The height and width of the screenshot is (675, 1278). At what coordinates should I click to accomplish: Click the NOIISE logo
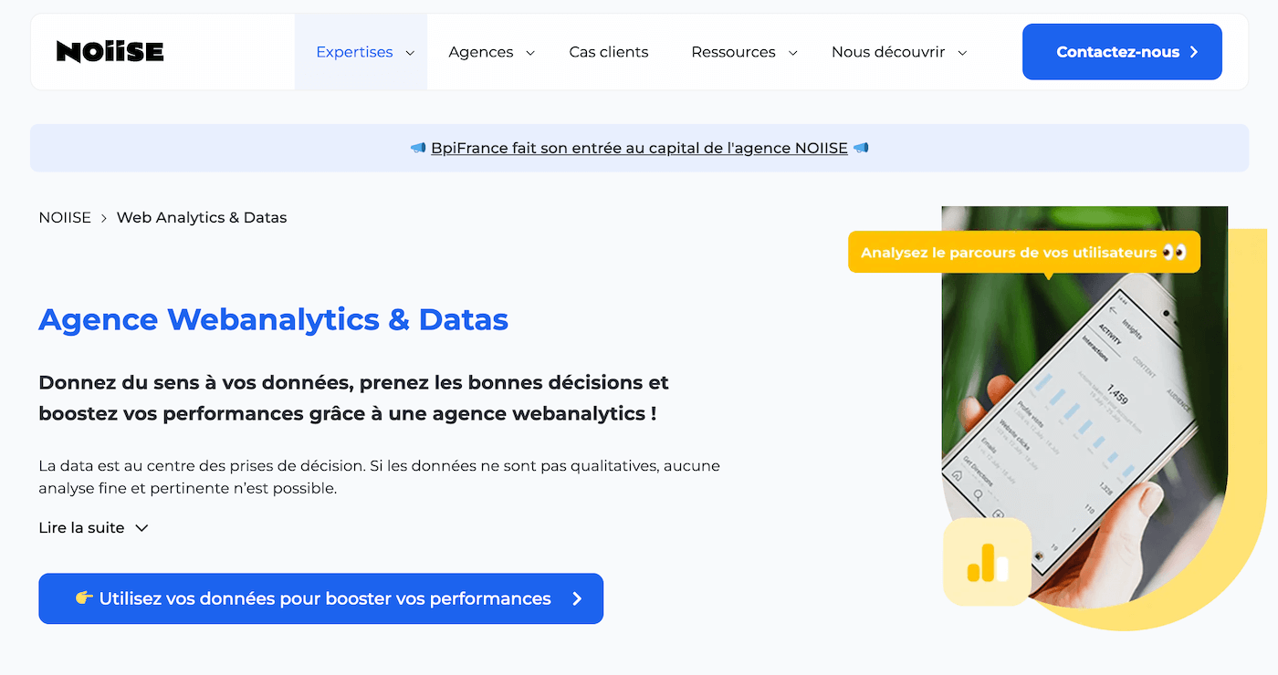click(110, 52)
